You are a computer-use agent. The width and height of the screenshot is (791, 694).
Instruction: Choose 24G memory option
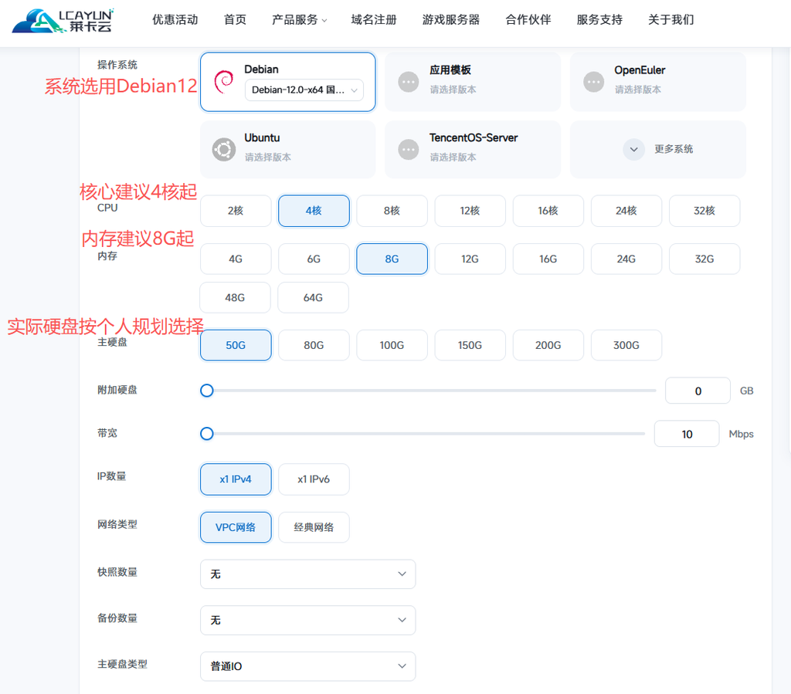pyautogui.click(x=626, y=259)
